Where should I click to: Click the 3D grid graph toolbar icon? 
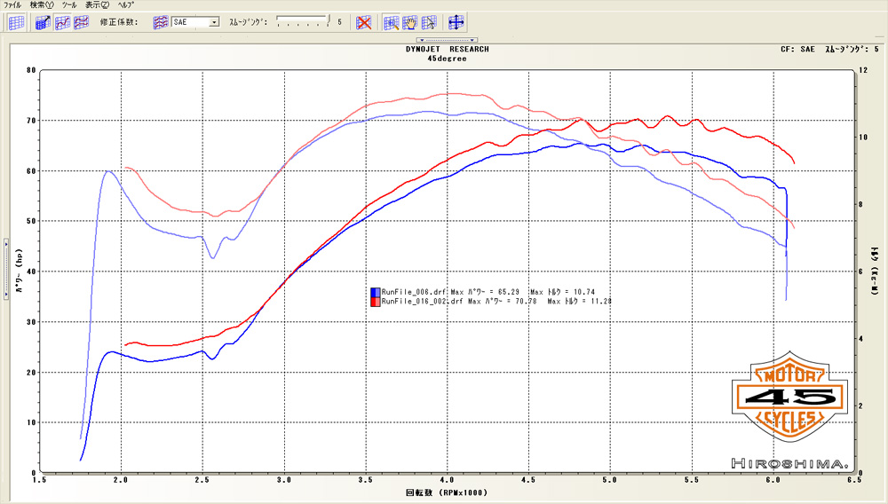[42, 22]
